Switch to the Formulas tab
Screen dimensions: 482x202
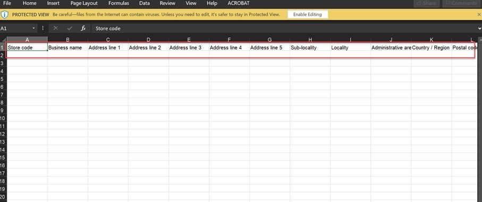coord(119,3)
